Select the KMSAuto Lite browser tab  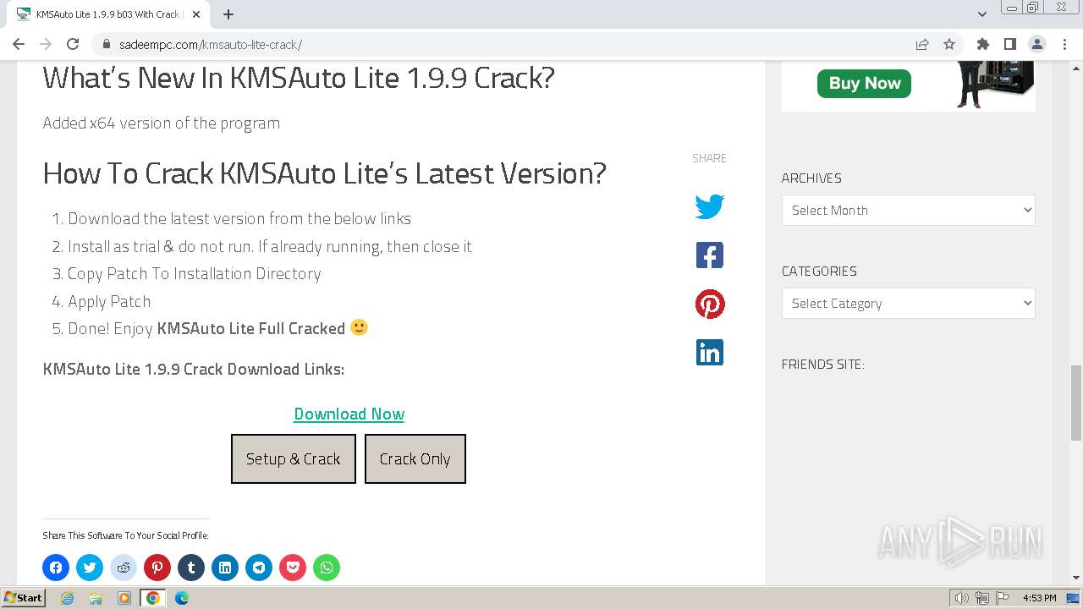click(x=108, y=14)
